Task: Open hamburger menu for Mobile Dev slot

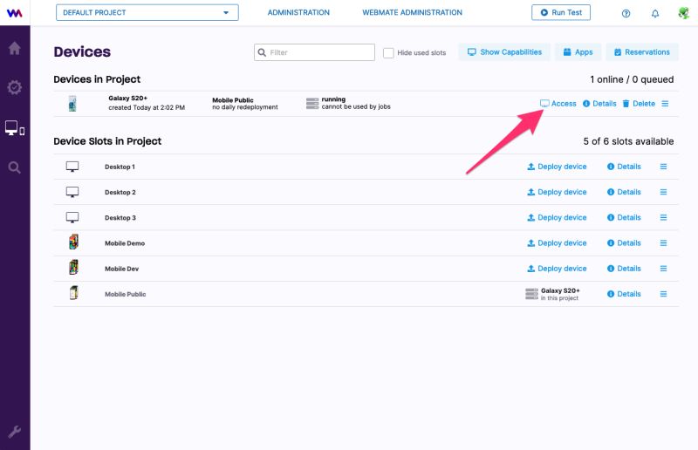Action: (x=663, y=269)
